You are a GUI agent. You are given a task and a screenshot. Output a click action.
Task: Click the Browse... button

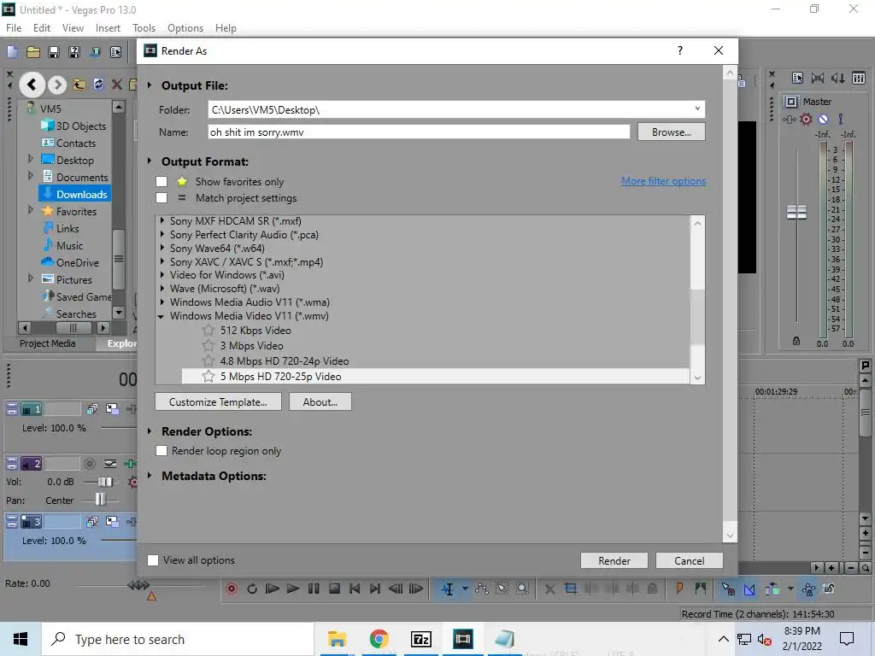click(x=672, y=132)
